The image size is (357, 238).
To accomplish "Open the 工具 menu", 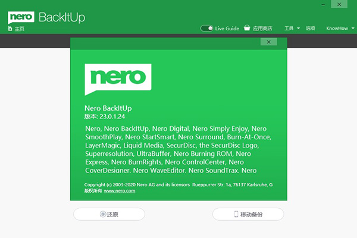I will (x=289, y=28).
